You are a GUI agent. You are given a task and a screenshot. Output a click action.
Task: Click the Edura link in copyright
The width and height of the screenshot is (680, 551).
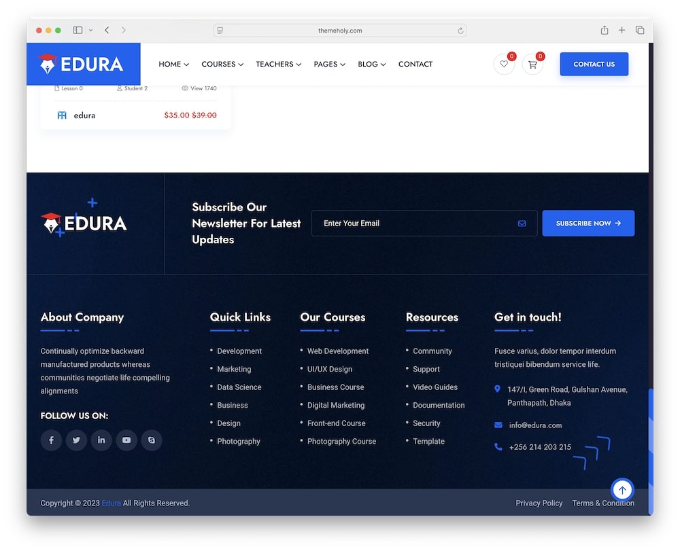112,503
